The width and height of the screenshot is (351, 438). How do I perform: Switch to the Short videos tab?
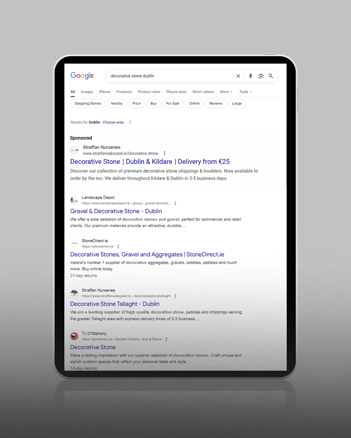(203, 92)
